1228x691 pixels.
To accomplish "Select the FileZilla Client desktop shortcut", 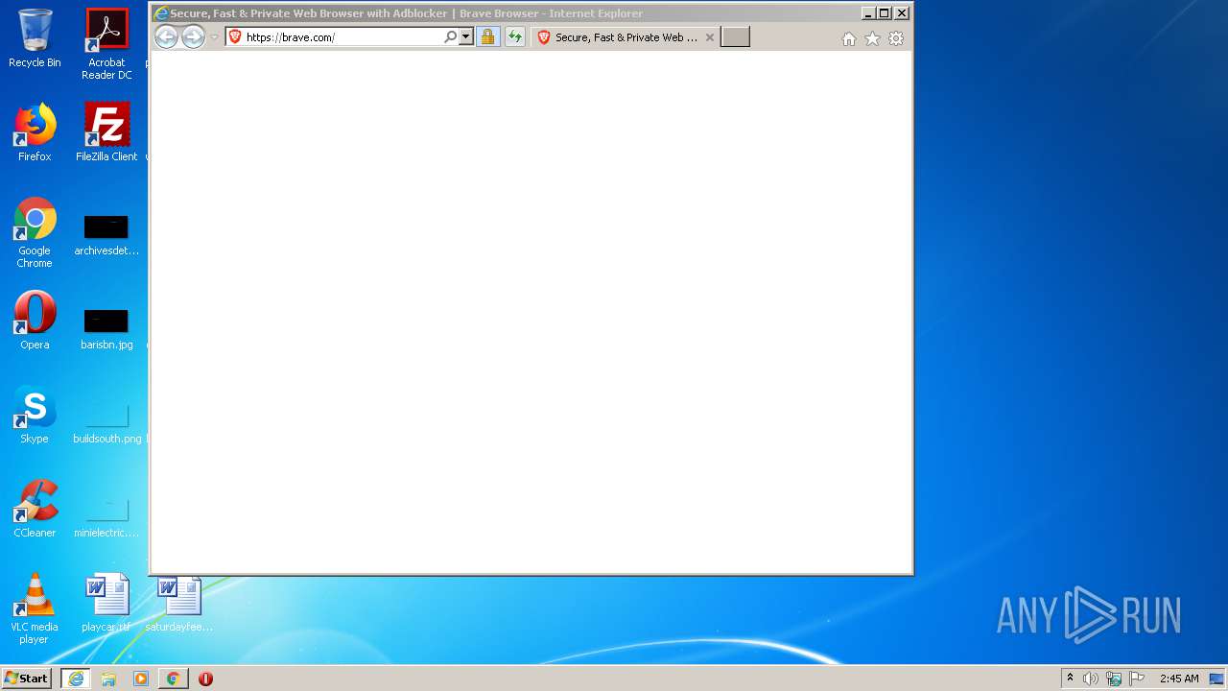I will [106, 132].
